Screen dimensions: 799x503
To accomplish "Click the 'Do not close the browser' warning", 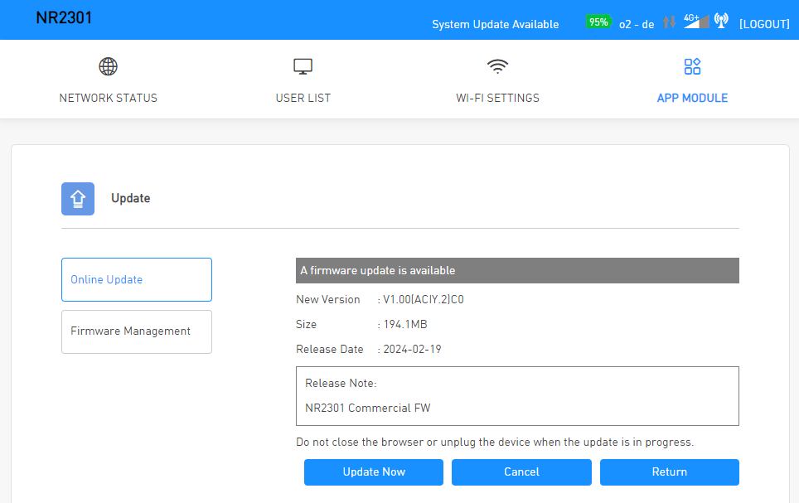I will (495, 442).
